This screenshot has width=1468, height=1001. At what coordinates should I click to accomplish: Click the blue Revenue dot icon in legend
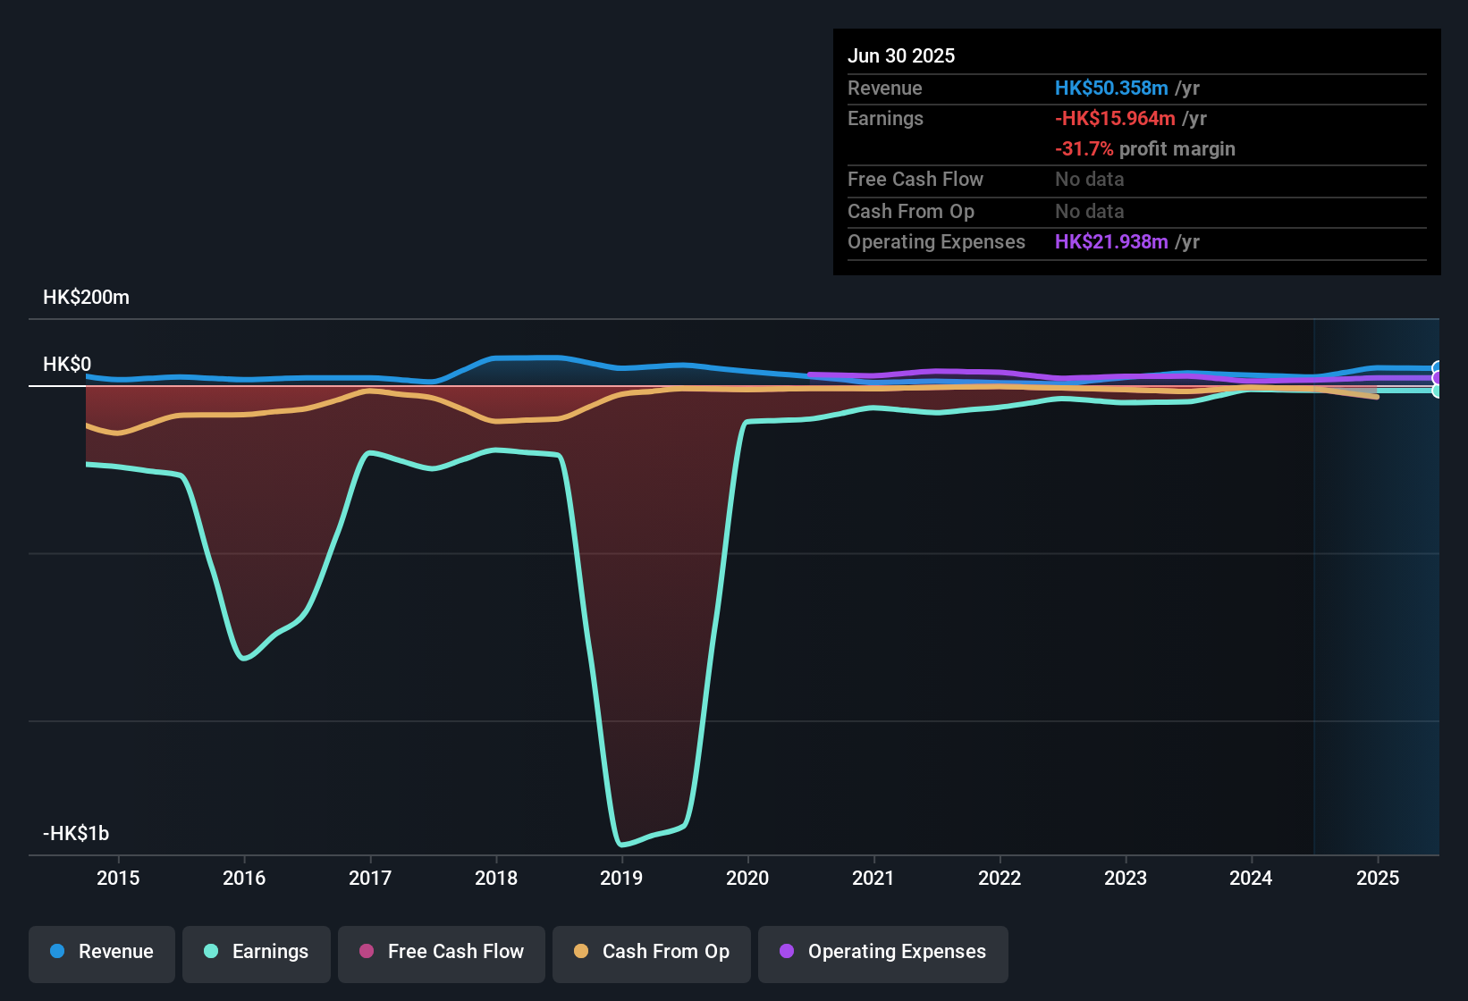tap(58, 952)
